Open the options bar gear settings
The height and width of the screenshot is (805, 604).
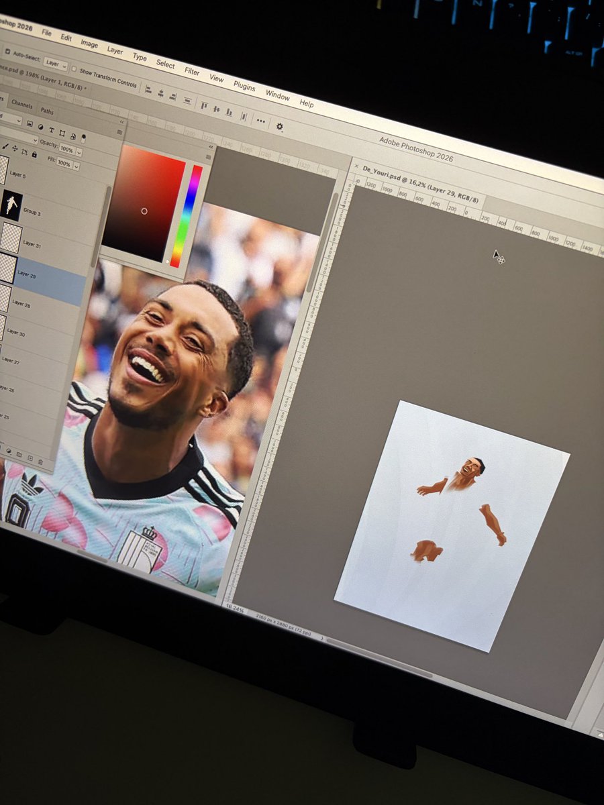(279, 126)
